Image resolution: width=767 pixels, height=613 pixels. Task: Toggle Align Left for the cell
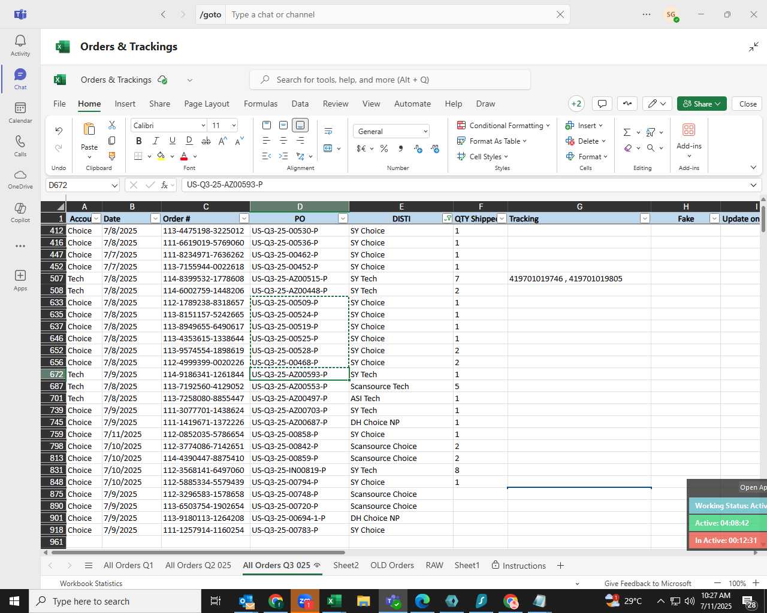267,141
